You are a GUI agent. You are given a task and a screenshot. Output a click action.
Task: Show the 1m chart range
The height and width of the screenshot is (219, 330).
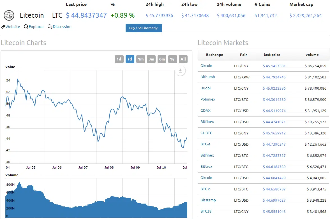(140, 59)
